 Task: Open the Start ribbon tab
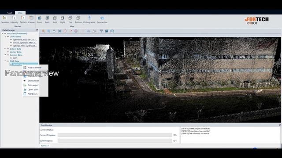coord(10,13)
